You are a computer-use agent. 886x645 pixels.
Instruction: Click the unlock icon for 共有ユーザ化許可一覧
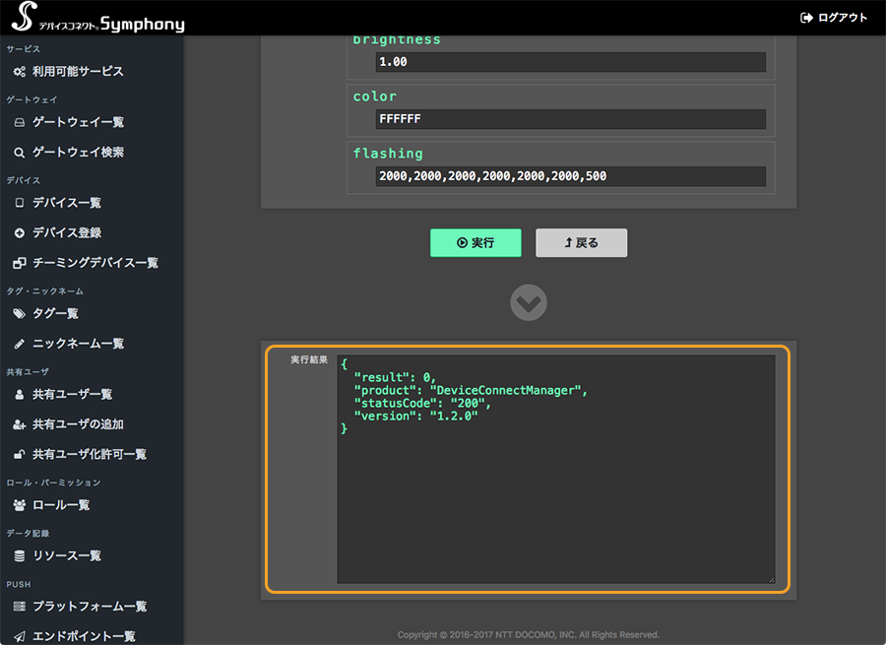(x=20, y=455)
